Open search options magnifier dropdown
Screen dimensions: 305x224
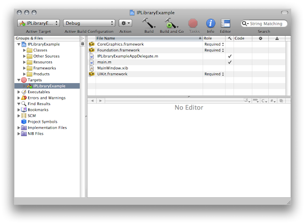point(245,24)
